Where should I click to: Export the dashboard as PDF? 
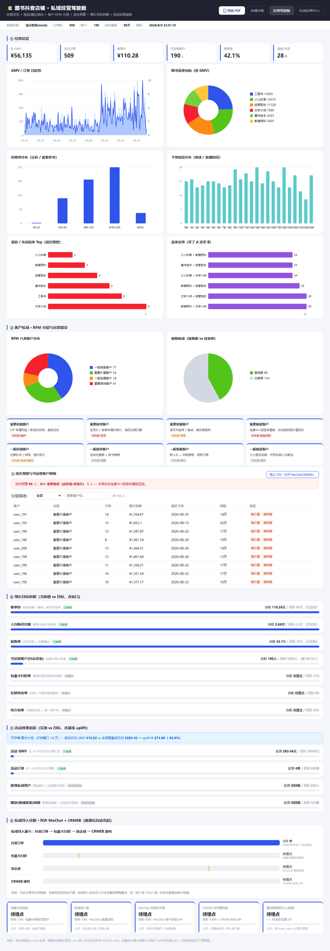point(232,11)
